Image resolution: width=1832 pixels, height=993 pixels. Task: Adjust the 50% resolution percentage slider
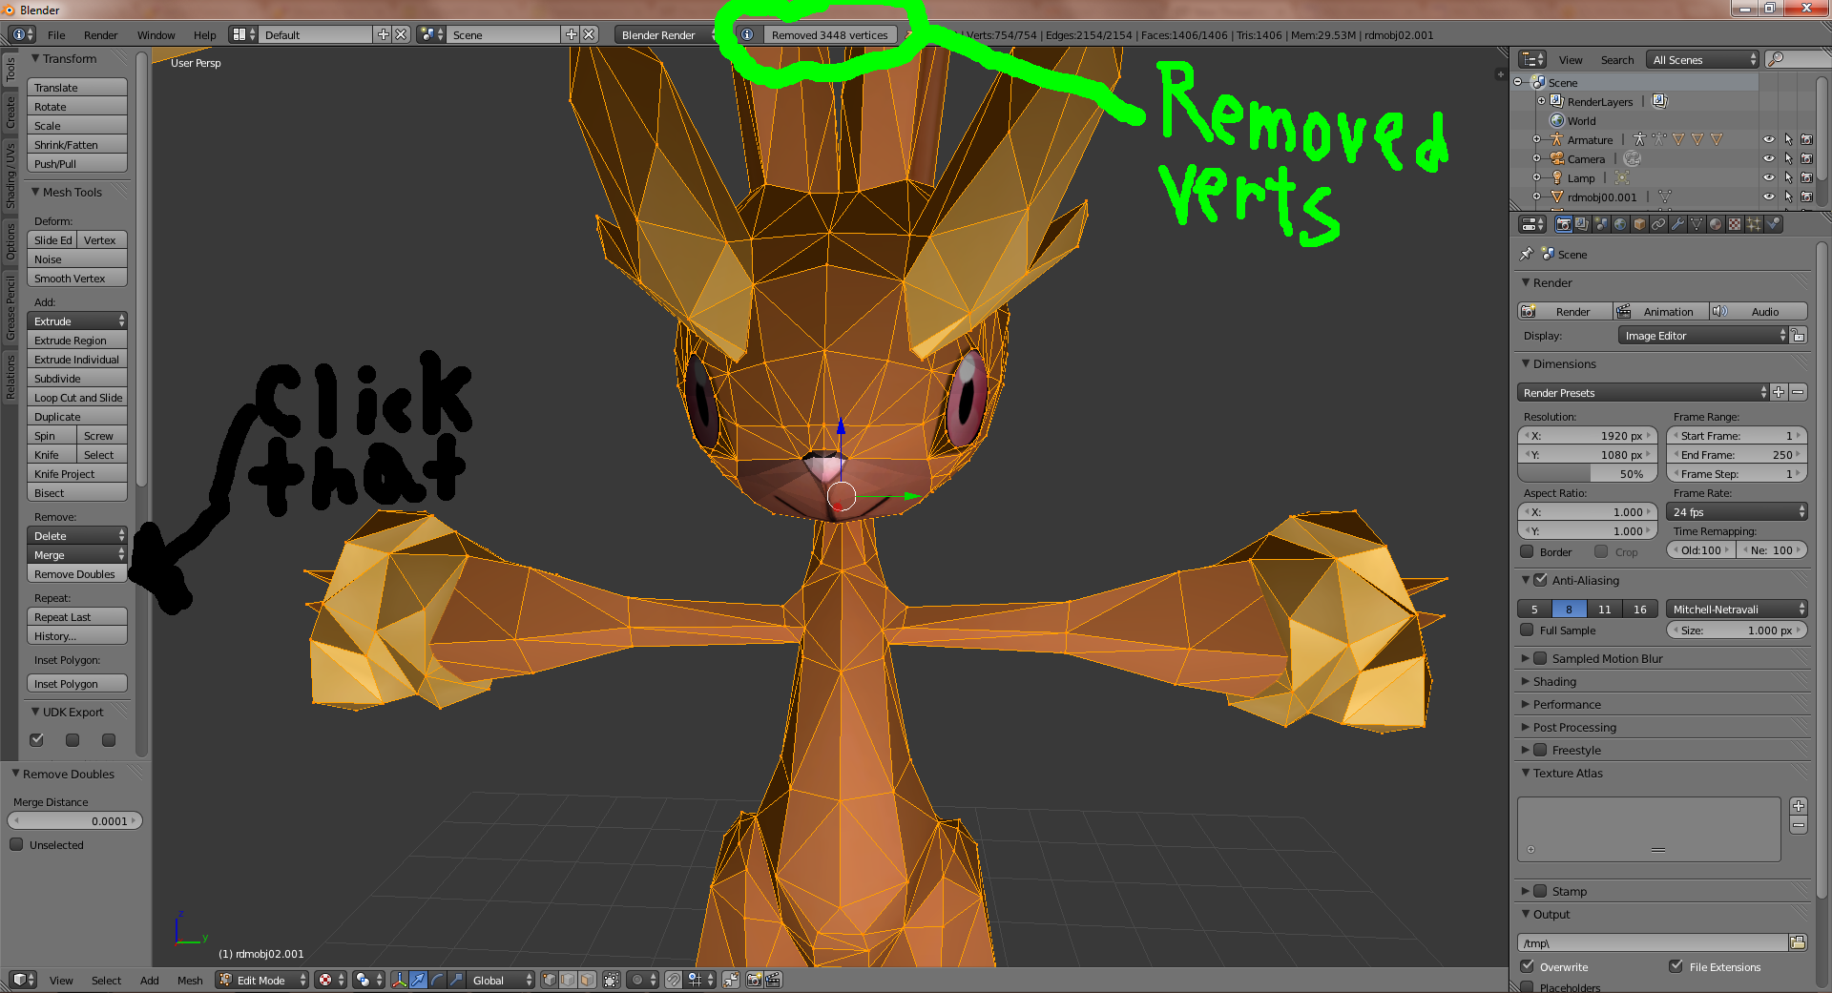(1588, 474)
